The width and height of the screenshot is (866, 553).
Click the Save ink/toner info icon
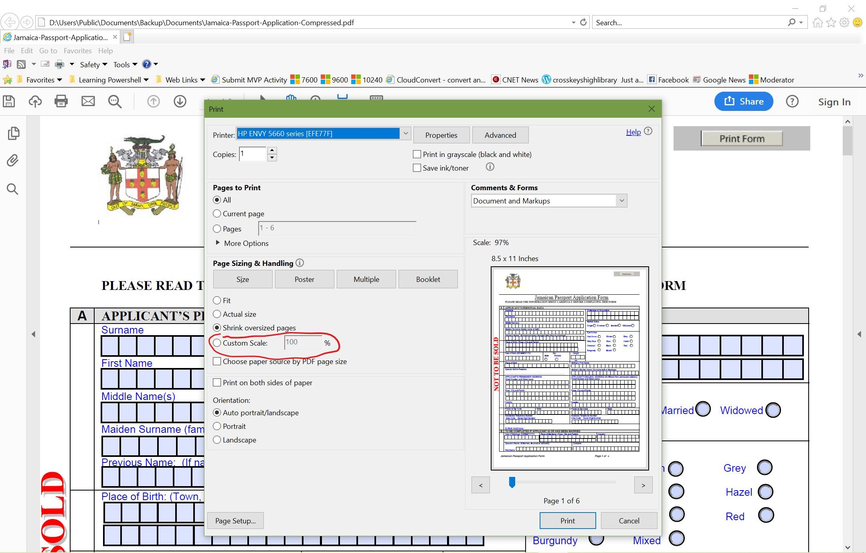[x=490, y=167]
